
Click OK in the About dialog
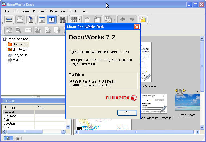(127, 113)
